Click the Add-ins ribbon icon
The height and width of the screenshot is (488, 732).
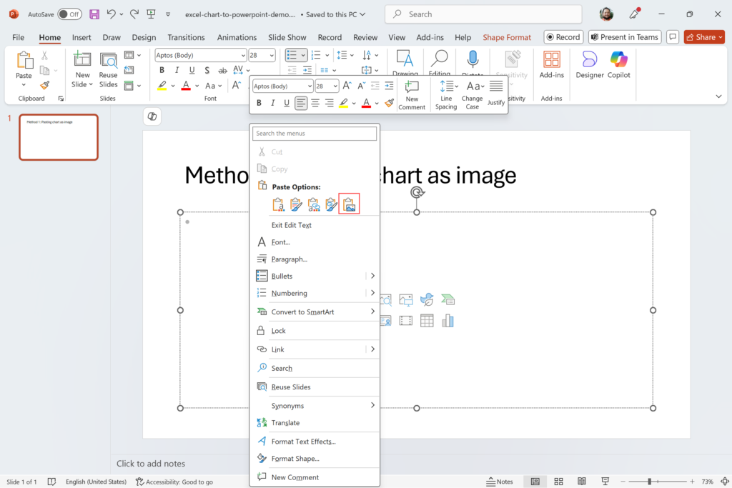coord(551,65)
